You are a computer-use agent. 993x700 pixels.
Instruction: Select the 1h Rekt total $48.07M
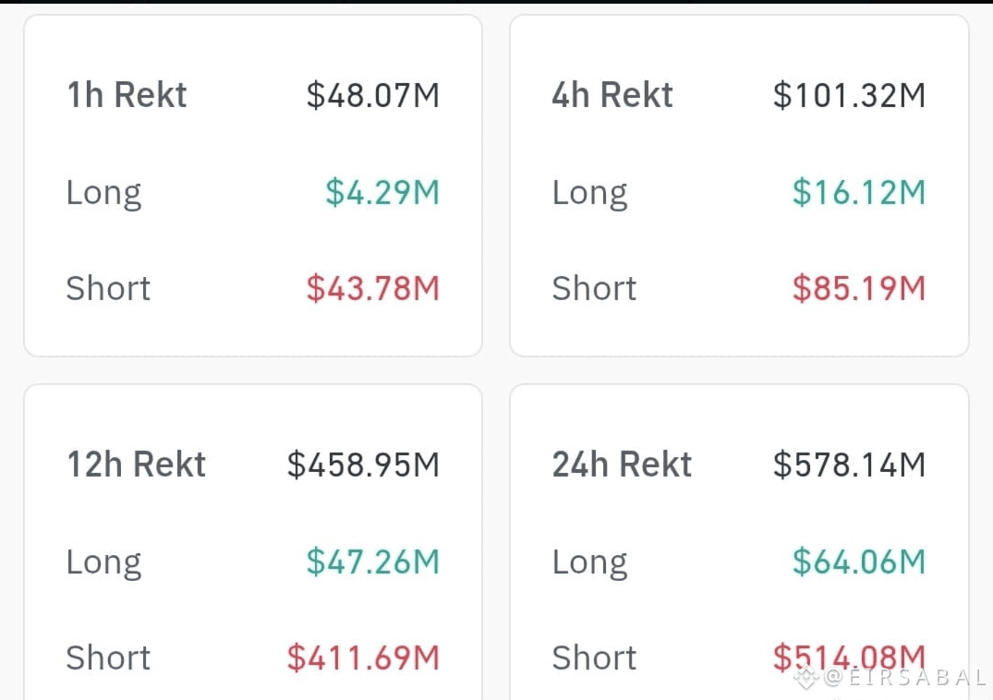point(373,95)
